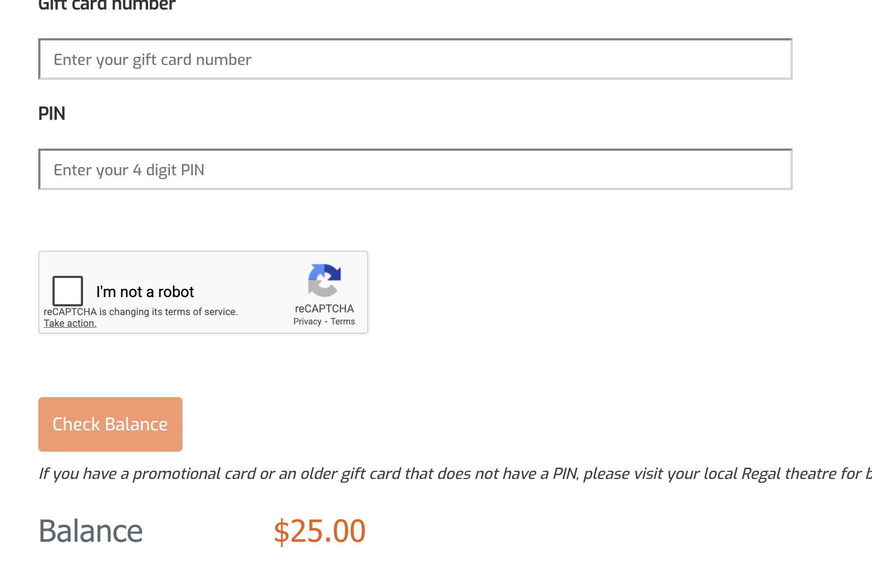This screenshot has width=872, height=580.
Task: Click into the 4 digit PIN field
Action: point(415,170)
